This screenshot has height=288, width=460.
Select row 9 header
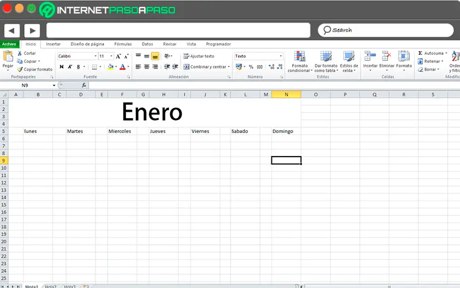4,161
